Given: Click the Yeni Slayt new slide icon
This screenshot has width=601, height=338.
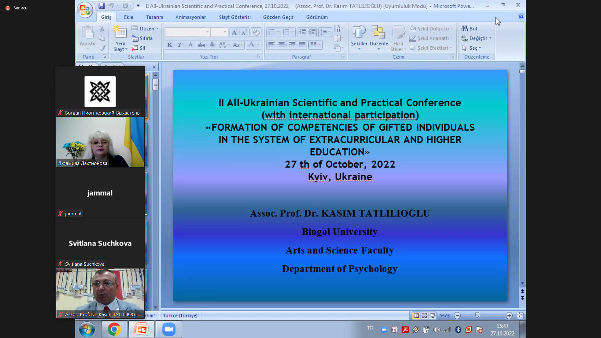Looking at the screenshot, I should (x=120, y=33).
